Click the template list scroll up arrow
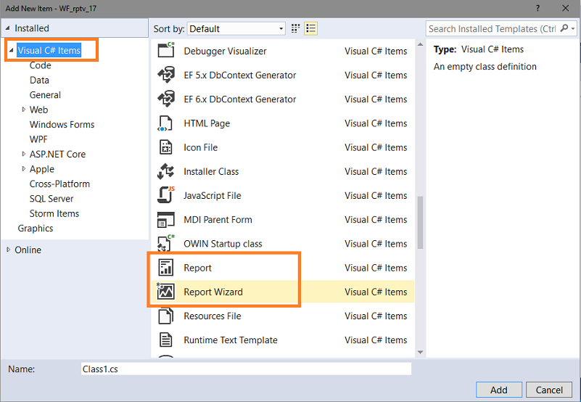The width and height of the screenshot is (581, 402). (x=420, y=44)
